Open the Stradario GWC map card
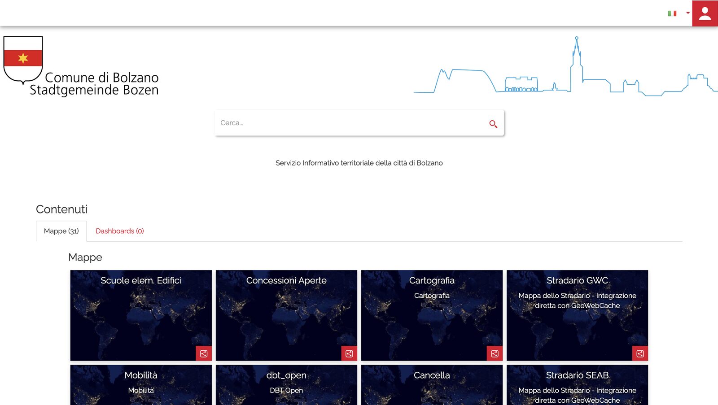Viewport: 718px width, 405px height. tap(577, 315)
